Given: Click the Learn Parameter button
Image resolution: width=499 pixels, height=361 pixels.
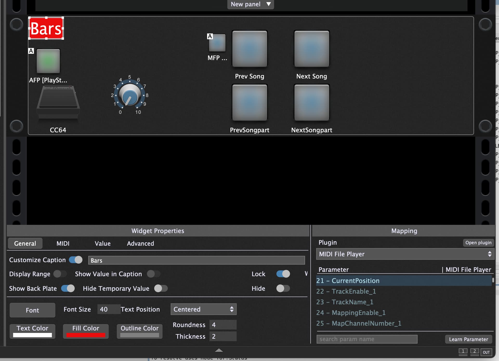Looking at the screenshot, I should pyautogui.click(x=468, y=339).
